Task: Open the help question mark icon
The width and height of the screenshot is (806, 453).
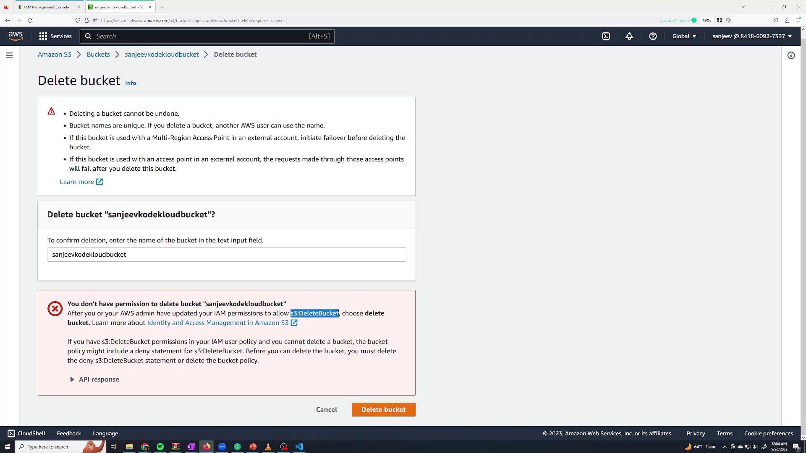Action: pos(652,36)
